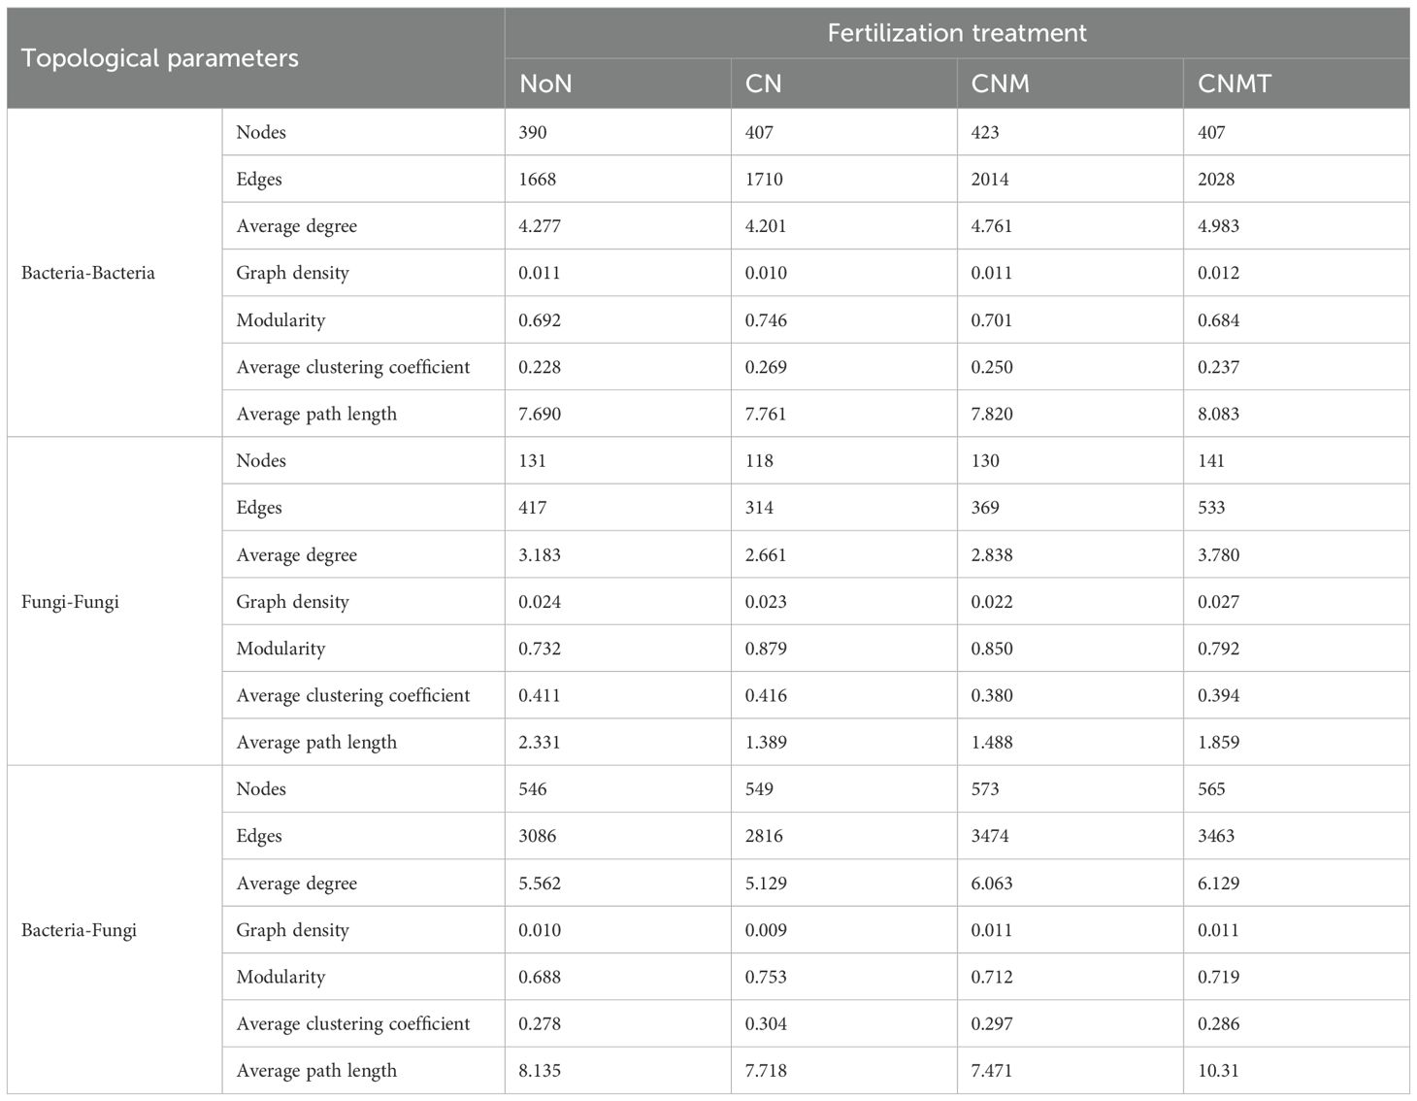Select the Topological parameters header cell
1417x1101 pixels.
[160, 58]
